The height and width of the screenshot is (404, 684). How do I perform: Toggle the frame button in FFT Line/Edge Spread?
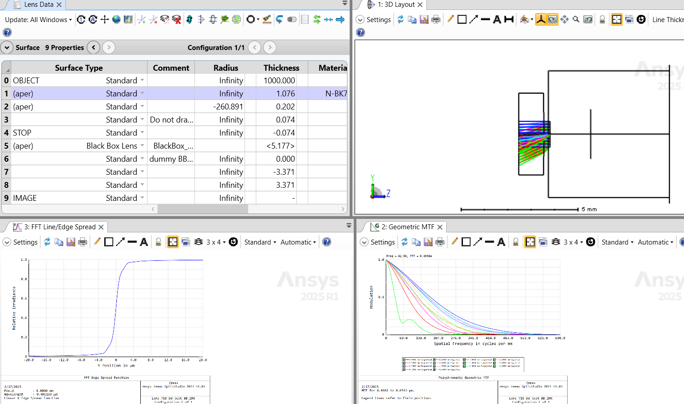pos(173,242)
